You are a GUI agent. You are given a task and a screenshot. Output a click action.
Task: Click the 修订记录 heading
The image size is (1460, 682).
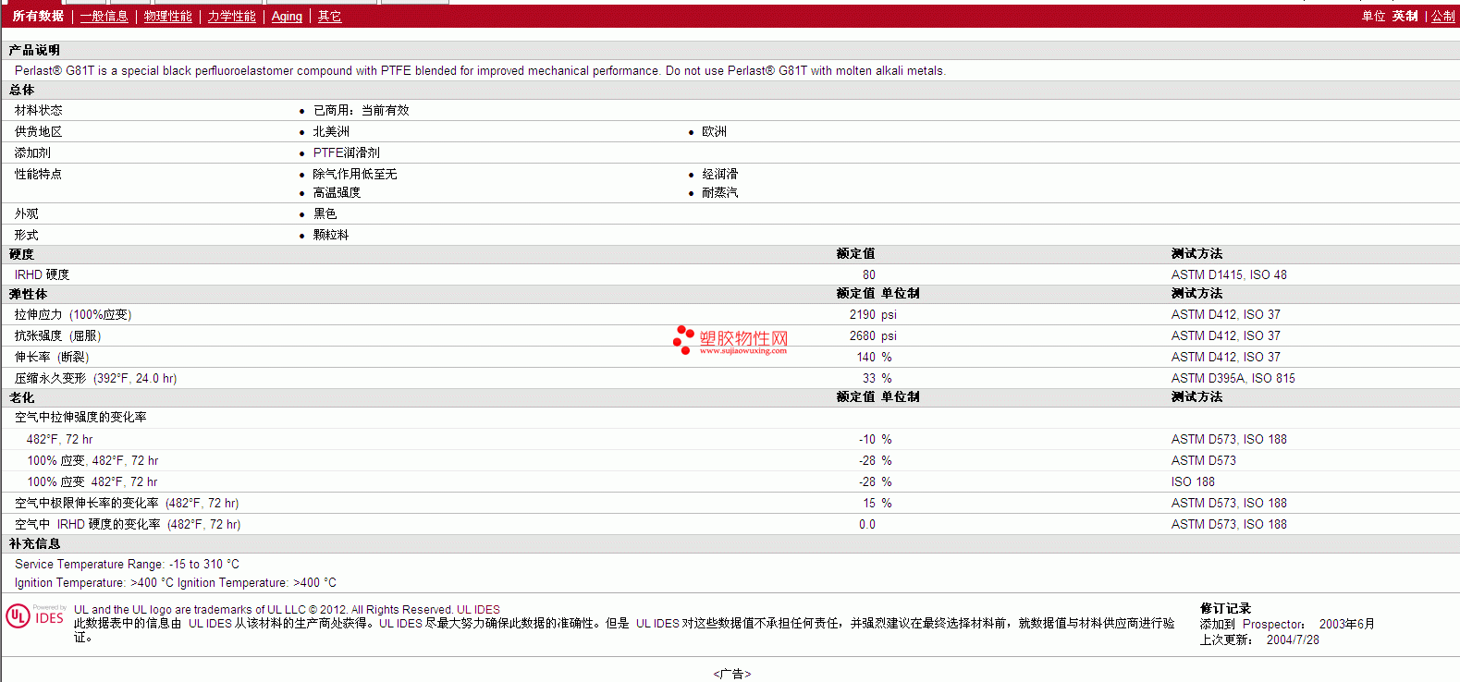pyautogui.click(x=1225, y=608)
